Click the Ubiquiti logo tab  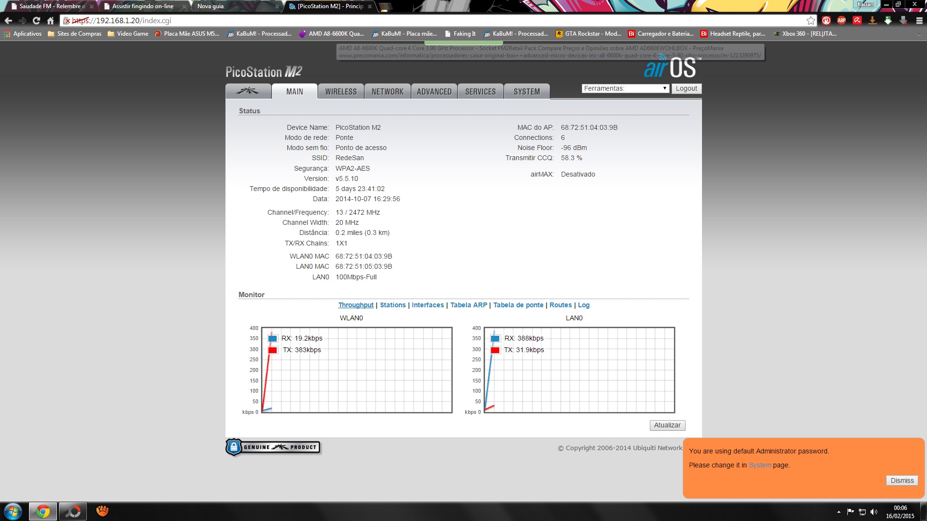pos(248,91)
